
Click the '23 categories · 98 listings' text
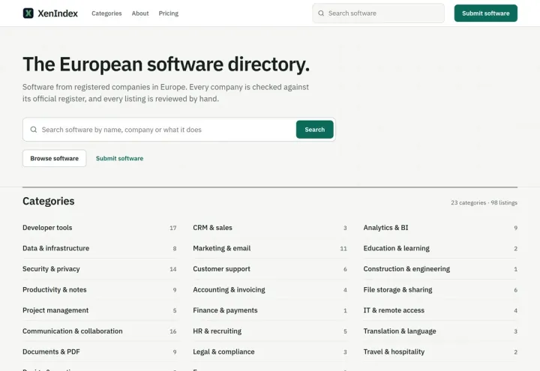point(484,202)
